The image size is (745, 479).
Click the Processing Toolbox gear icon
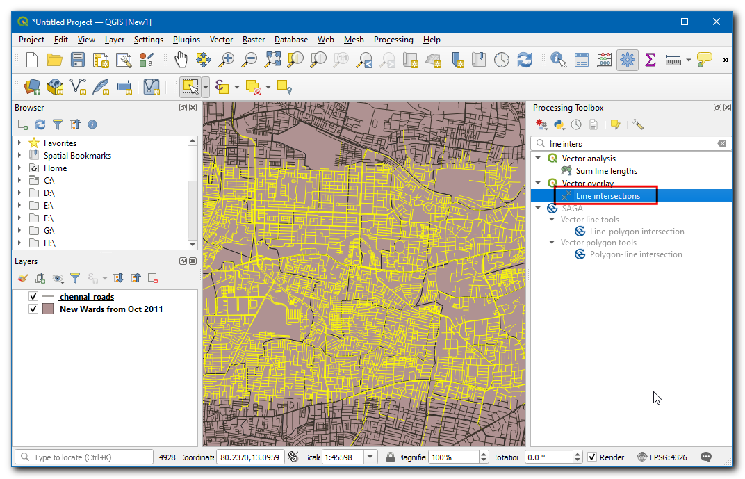coord(628,60)
